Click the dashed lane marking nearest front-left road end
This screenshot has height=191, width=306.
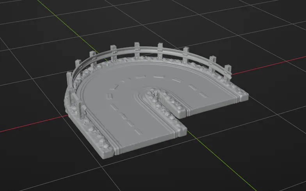tap(138, 132)
